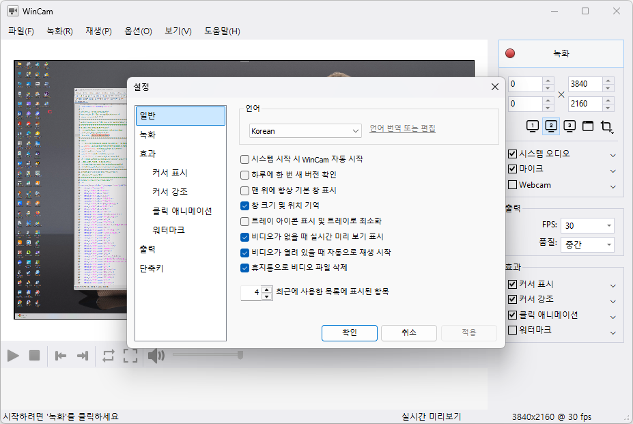Select 효과 category in settings list
Image resolution: width=633 pixels, height=424 pixels.
tap(180, 154)
